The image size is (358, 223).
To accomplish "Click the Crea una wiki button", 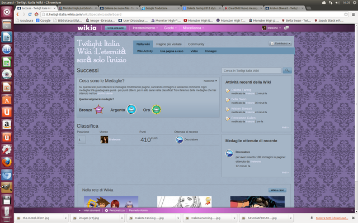I will (x=116, y=28).
